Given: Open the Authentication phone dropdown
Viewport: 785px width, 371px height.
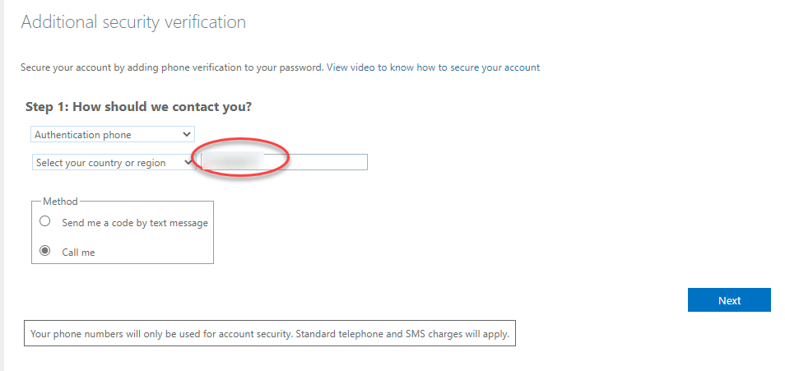Looking at the screenshot, I should pos(112,134).
